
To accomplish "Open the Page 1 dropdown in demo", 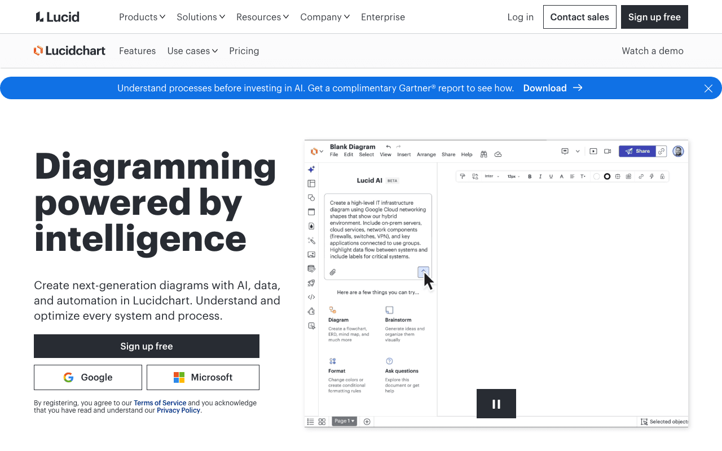I will click(344, 421).
